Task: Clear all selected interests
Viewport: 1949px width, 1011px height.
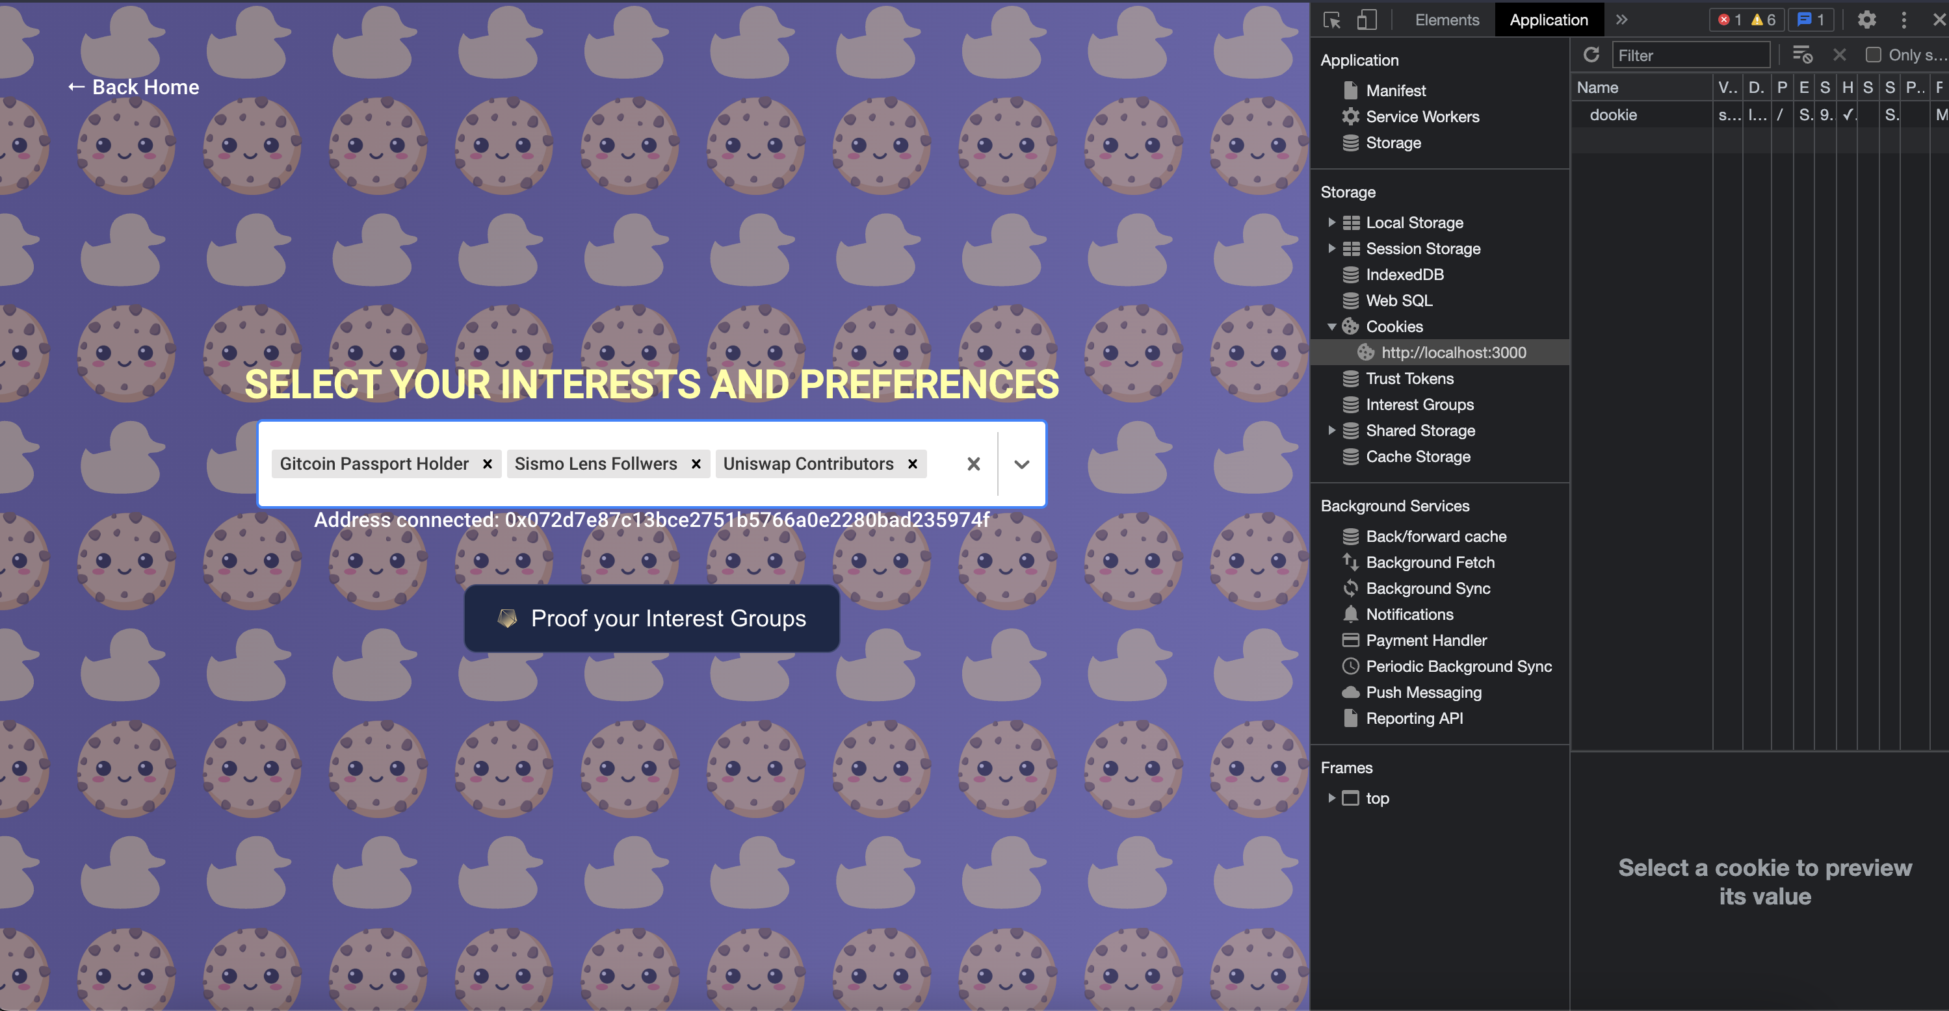Action: coord(974,465)
